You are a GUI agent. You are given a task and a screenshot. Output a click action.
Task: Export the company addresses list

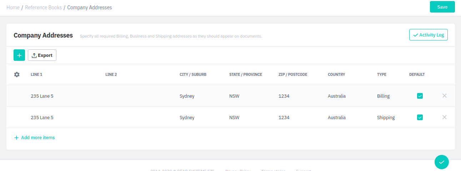pyautogui.click(x=42, y=55)
